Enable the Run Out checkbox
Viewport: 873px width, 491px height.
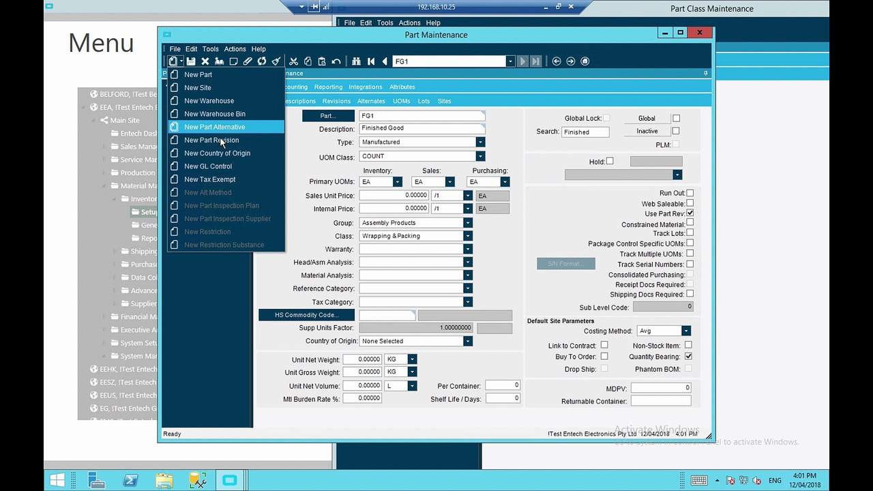690,193
